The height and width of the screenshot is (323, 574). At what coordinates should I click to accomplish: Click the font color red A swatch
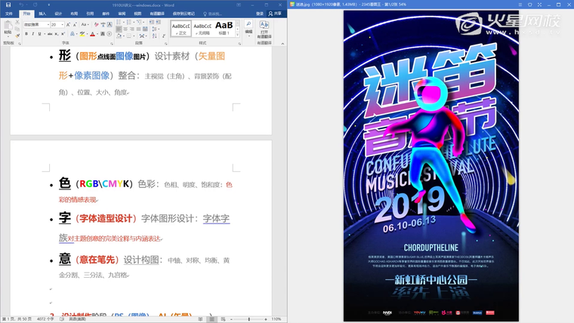(x=92, y=34)
